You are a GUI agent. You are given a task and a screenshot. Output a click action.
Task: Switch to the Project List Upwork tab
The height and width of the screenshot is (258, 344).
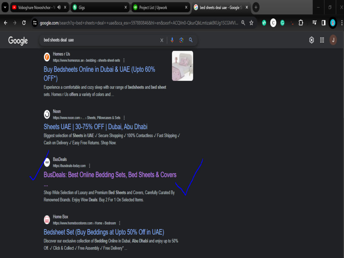tap(160, 8)
